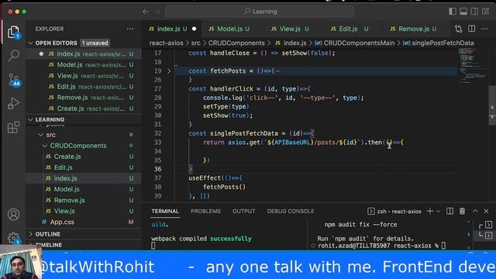Image resolution: width=496 pixels, height=279 pixels.
Task: Click the Learning command center search box
Action: pos(260,12)
